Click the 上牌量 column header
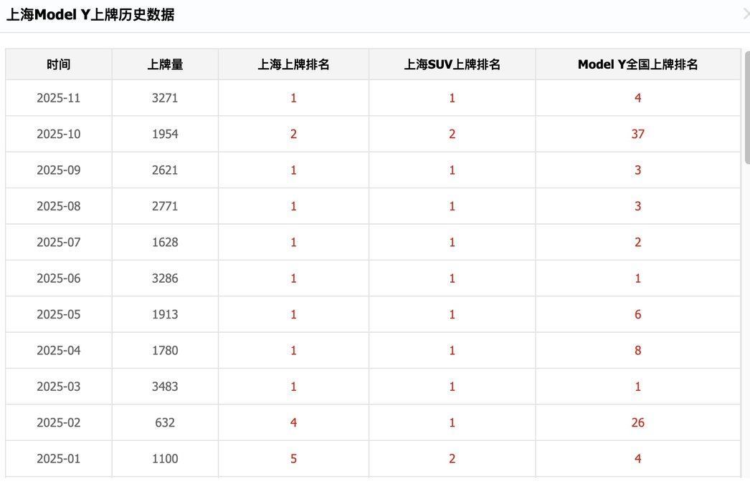Viewport: 750px width, 486px height. click(x=165, y=64)
